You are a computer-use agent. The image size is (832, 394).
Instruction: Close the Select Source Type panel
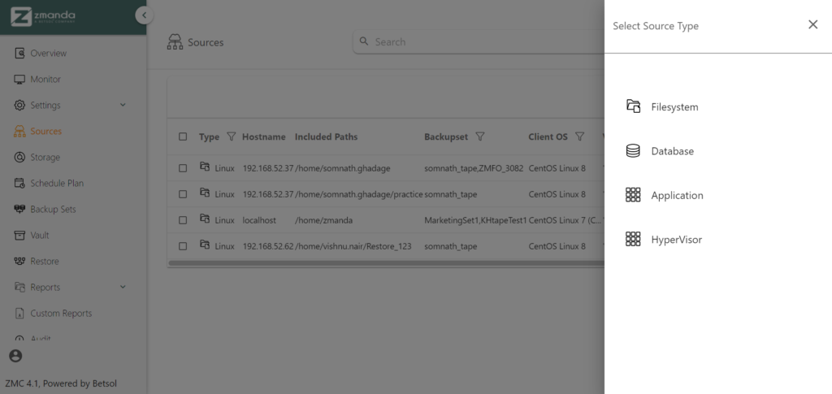[x=812, y=24]
